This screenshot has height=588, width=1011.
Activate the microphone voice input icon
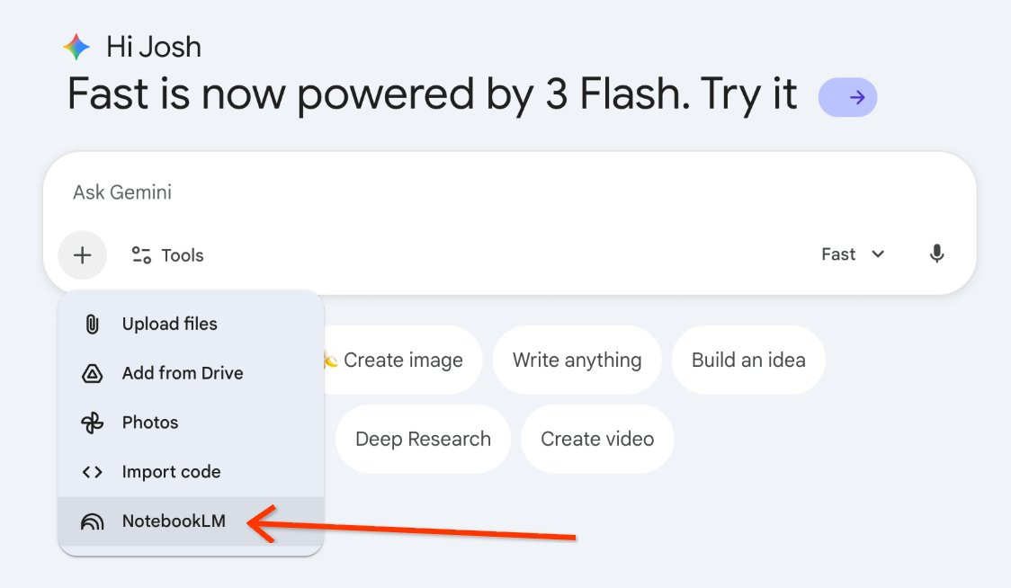click(x=937, y=254)
